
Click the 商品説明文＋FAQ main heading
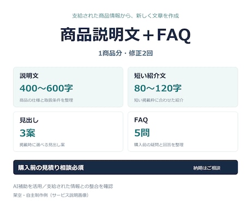pyautogui.click(x=125, y=35)
